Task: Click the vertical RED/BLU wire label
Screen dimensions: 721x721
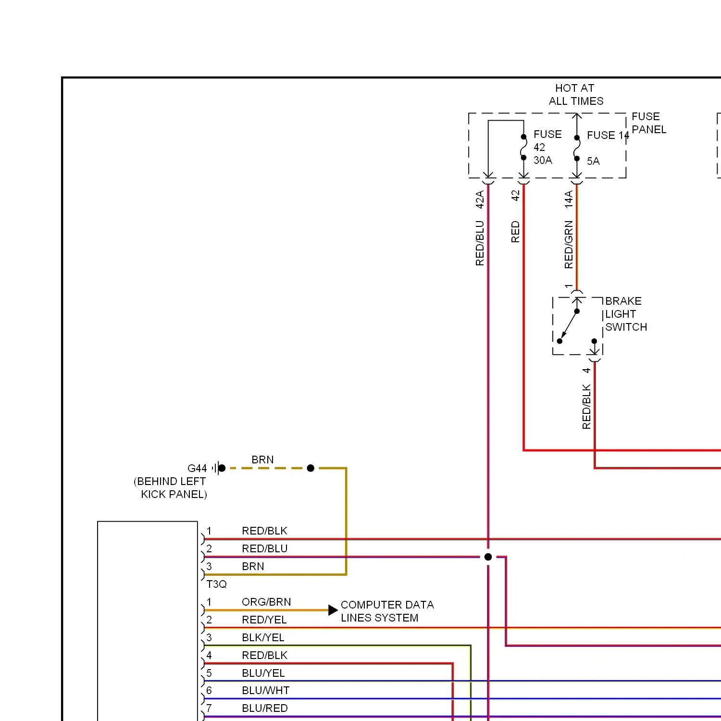Action: click(x=480, y=243)
